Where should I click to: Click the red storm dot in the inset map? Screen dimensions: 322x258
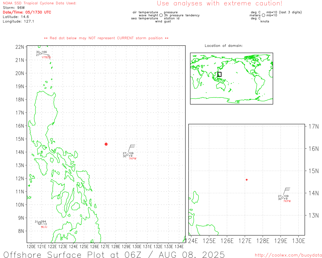tap(247, 180)
